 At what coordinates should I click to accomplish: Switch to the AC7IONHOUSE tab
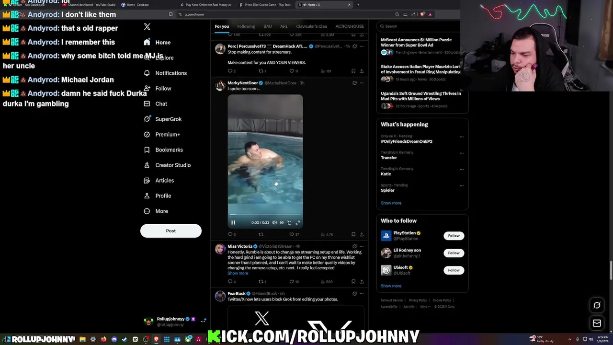click(x=350, y=26)
